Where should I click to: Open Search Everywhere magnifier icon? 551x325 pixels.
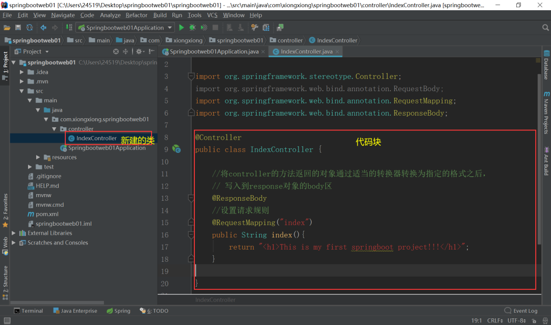[x=545, y=28]
